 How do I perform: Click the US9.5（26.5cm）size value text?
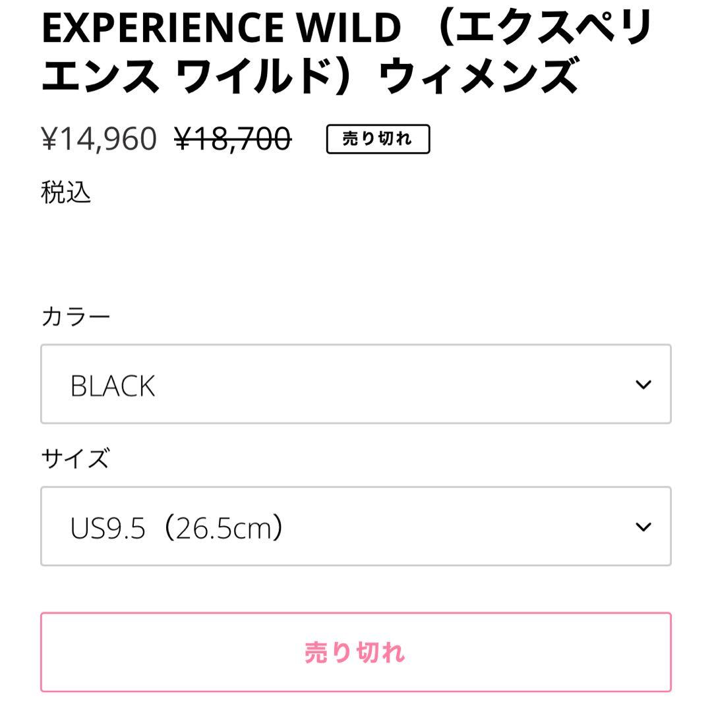click(177, 528)
